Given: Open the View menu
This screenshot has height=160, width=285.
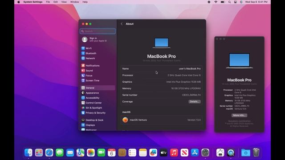Looking at the screenshot, I should pyautogui.click(x=64, y=2).
